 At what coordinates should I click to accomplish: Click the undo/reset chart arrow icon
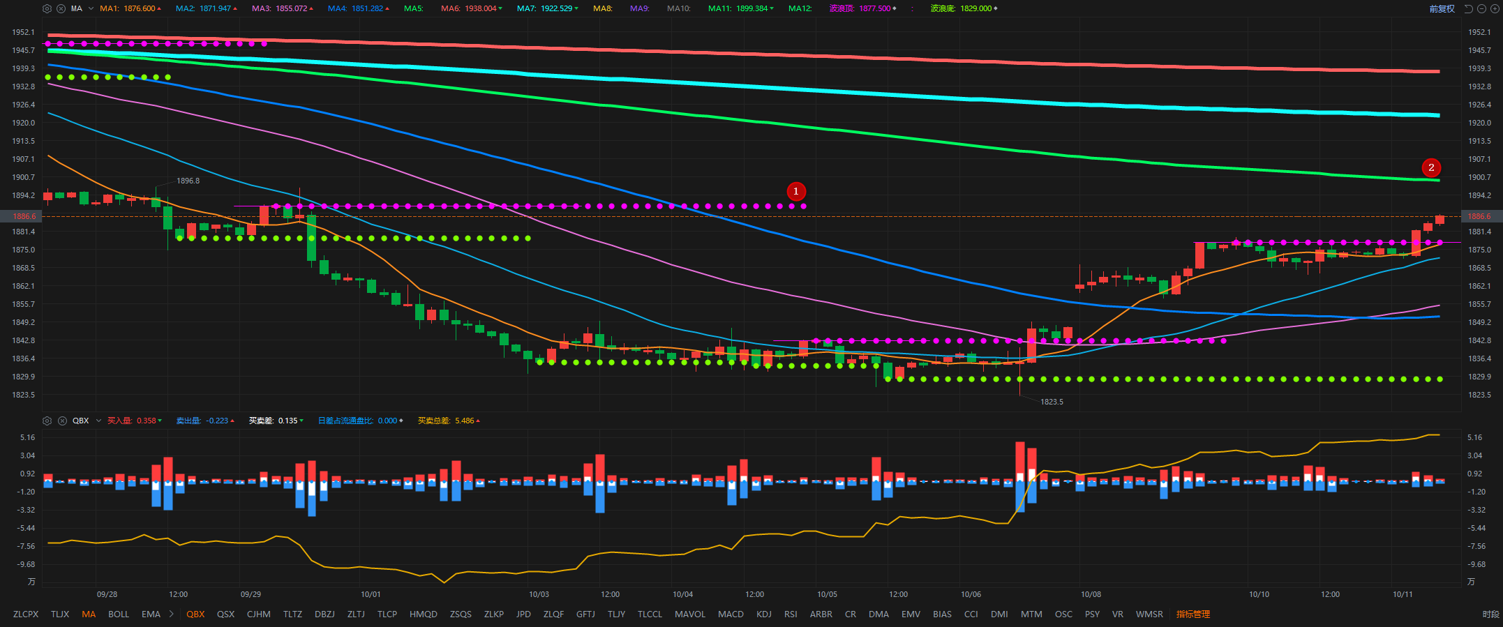tap(1468, 8)
